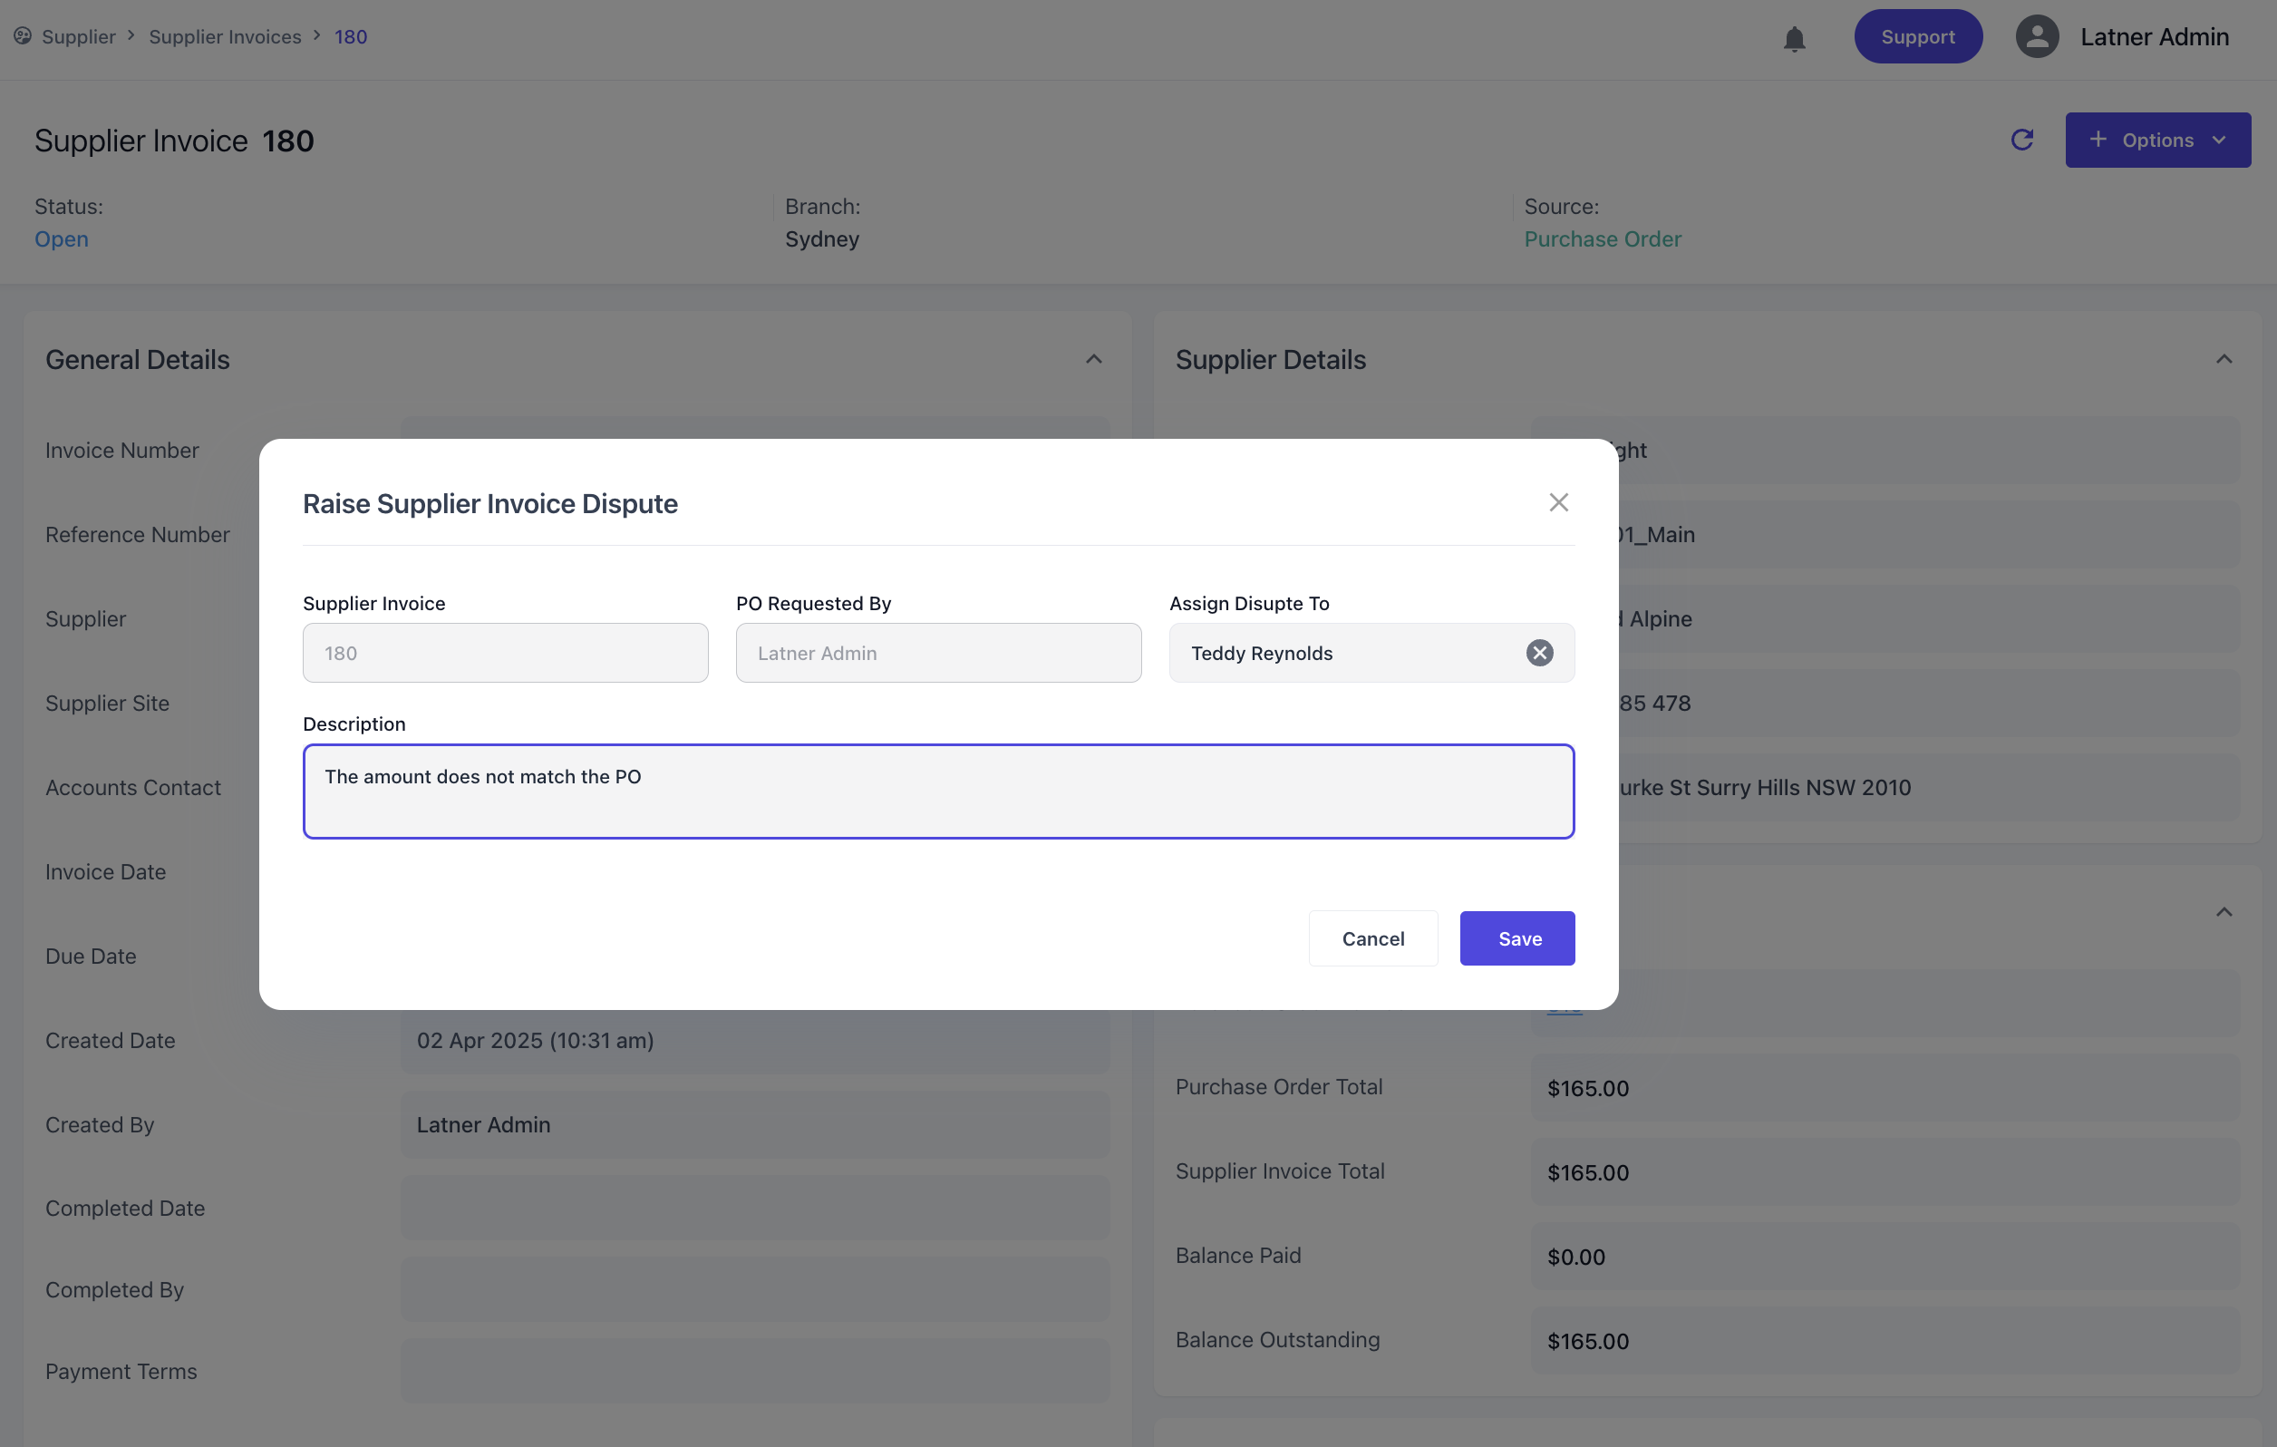Image resolution: width=2277 pixels, height=1447 pixels.
Task: Click the PO Requested By field
Action: 938,653
